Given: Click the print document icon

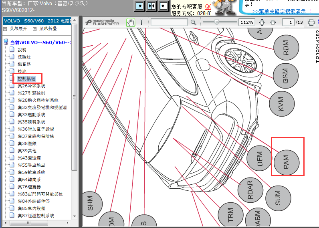Looking at the screenshot, I should pos(311,22).
